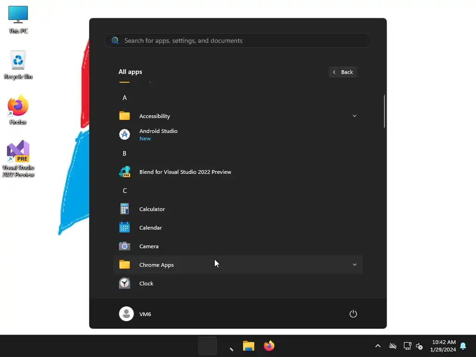Click the All apps list scrollbar
The image size is (476, 357).
click(384, 111)
